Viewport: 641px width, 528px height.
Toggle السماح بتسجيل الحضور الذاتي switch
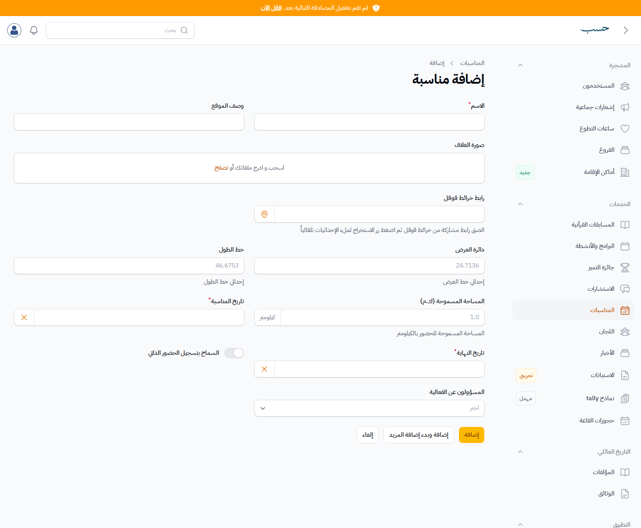click(x=234, y=353)
